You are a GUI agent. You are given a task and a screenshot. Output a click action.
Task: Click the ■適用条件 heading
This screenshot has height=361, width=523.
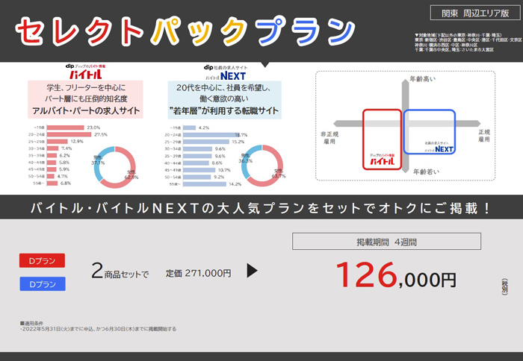click(31, 323)
